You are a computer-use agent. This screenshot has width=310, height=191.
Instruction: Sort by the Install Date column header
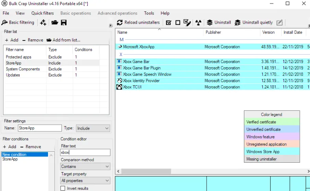click(294, 32)
